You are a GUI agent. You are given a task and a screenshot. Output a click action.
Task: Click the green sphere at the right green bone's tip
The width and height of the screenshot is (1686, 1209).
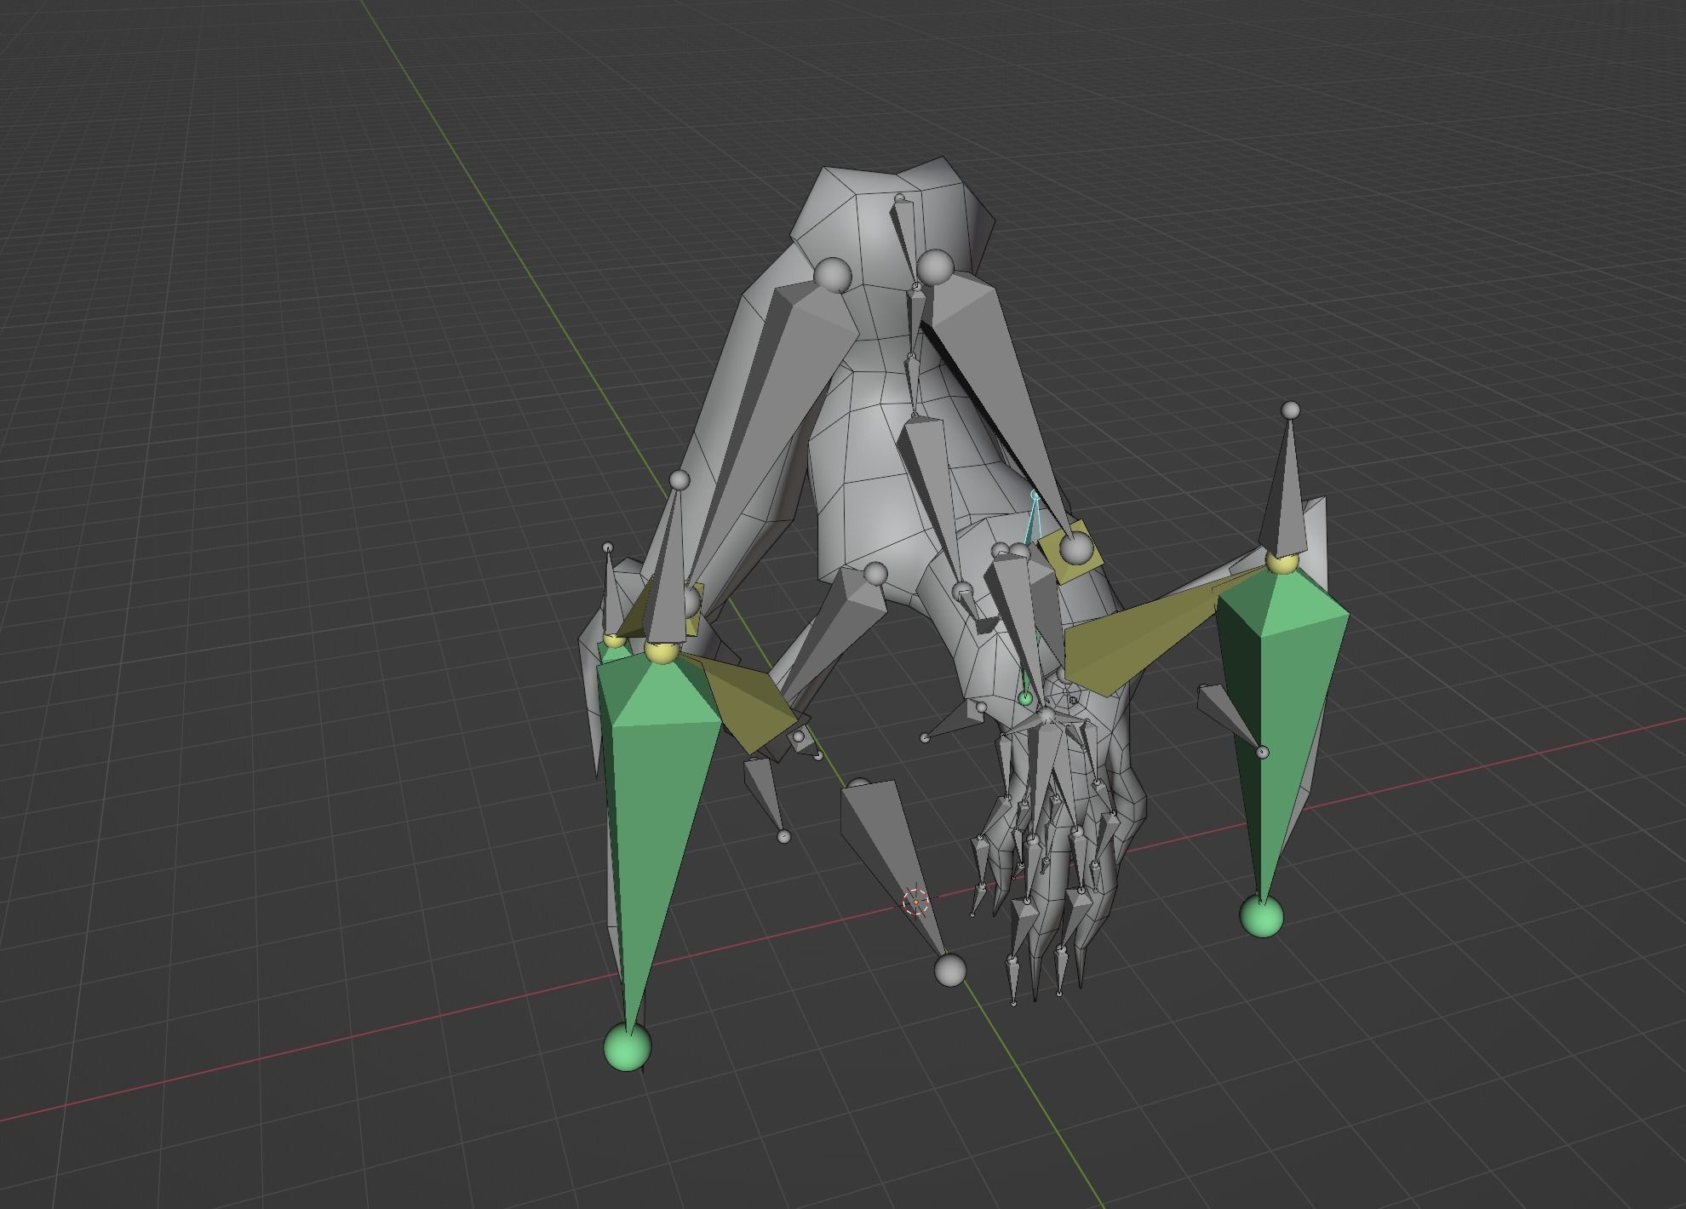pos(1261,917)
